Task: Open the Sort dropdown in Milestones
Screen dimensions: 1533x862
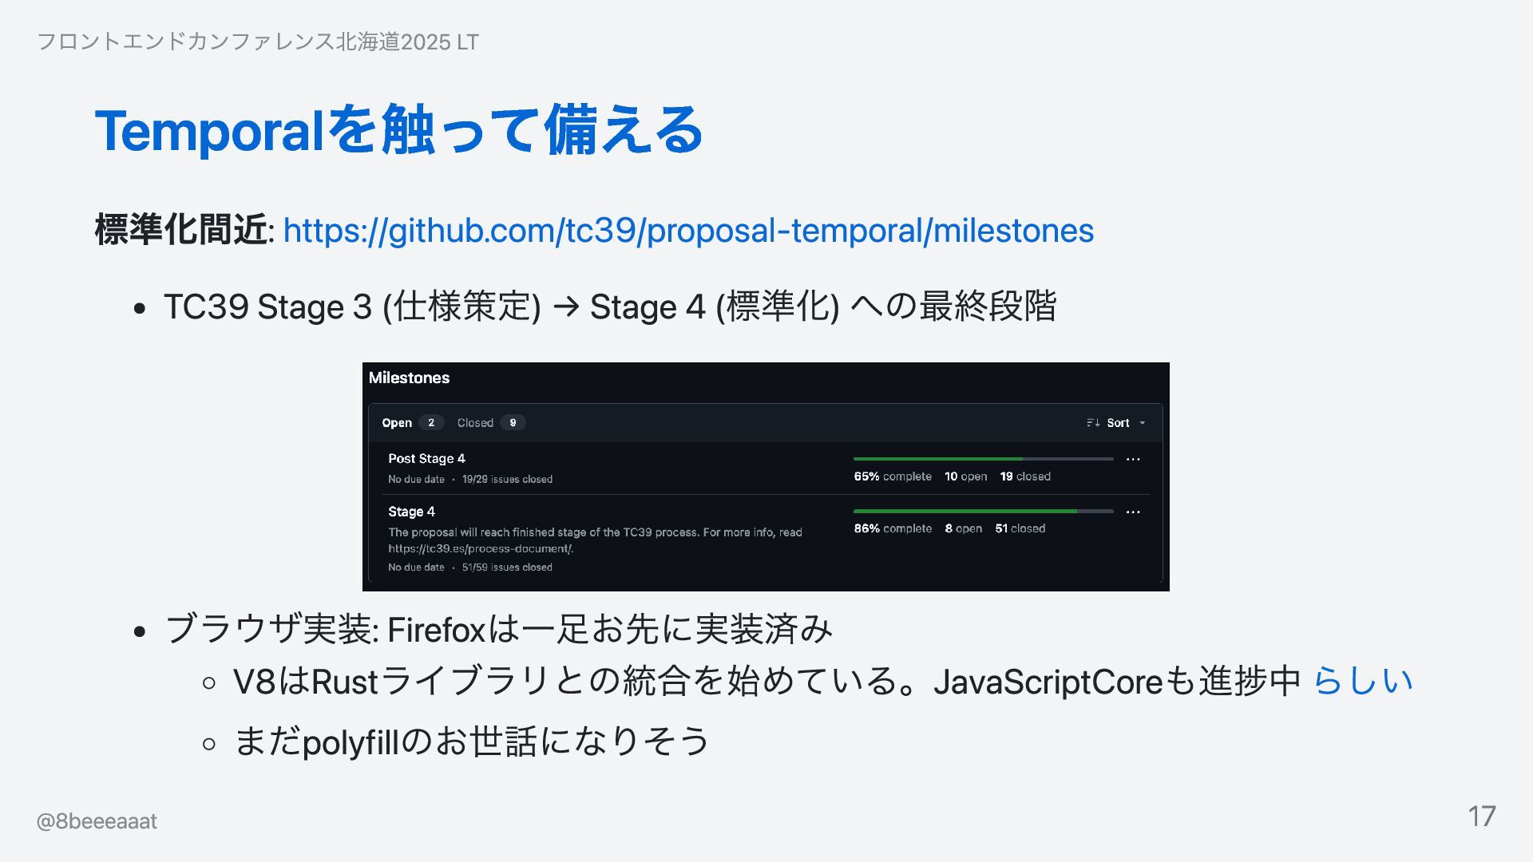Action: coord(1116,423)
